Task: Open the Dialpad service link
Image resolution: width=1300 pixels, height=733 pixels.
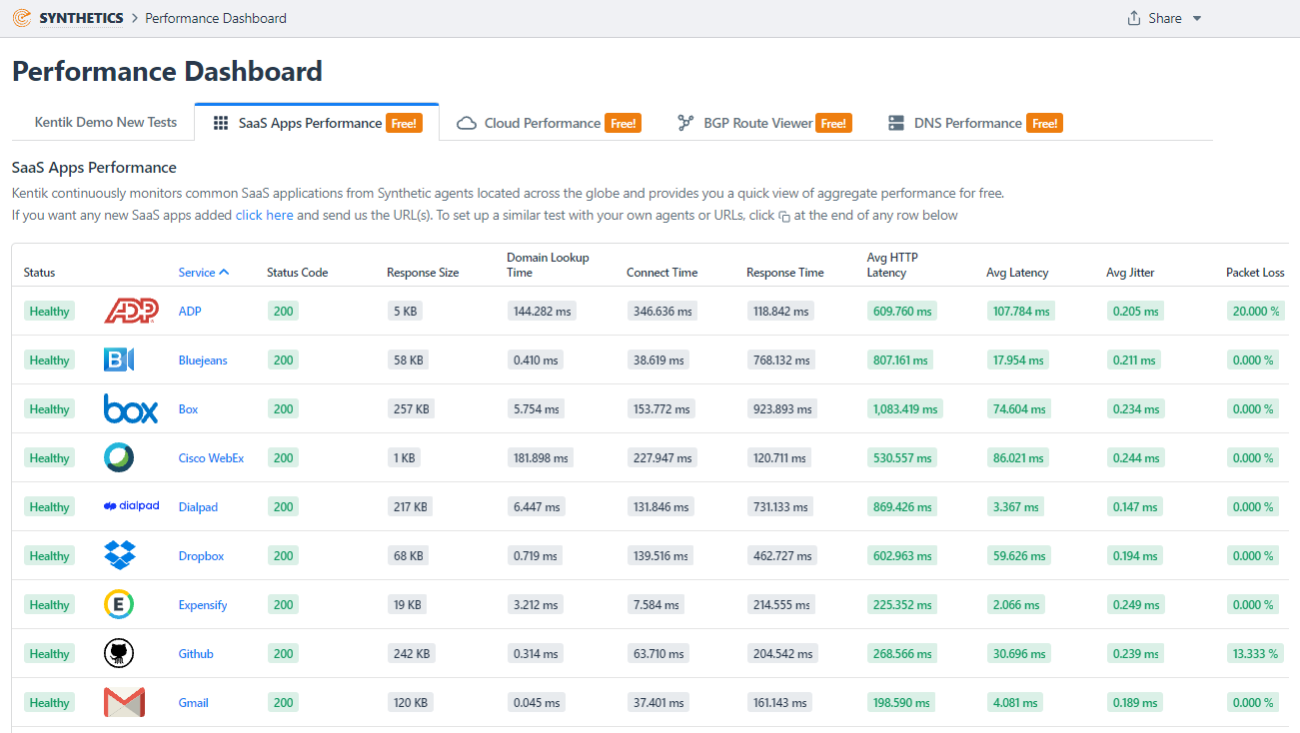Action: pos(198,507)
